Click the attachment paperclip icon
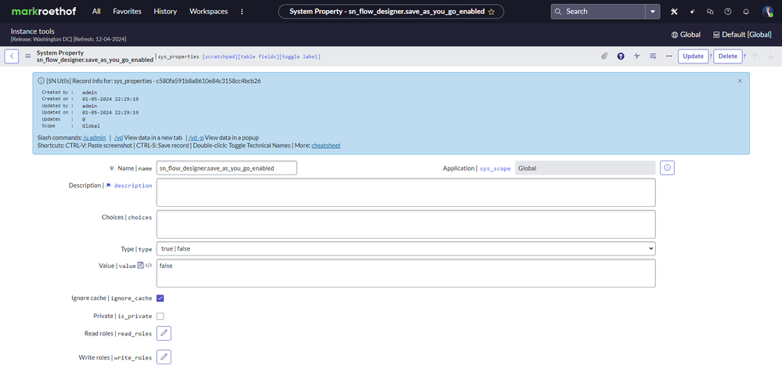The width and height of the screenshot is (782, 380). click(x=604, y=56)
